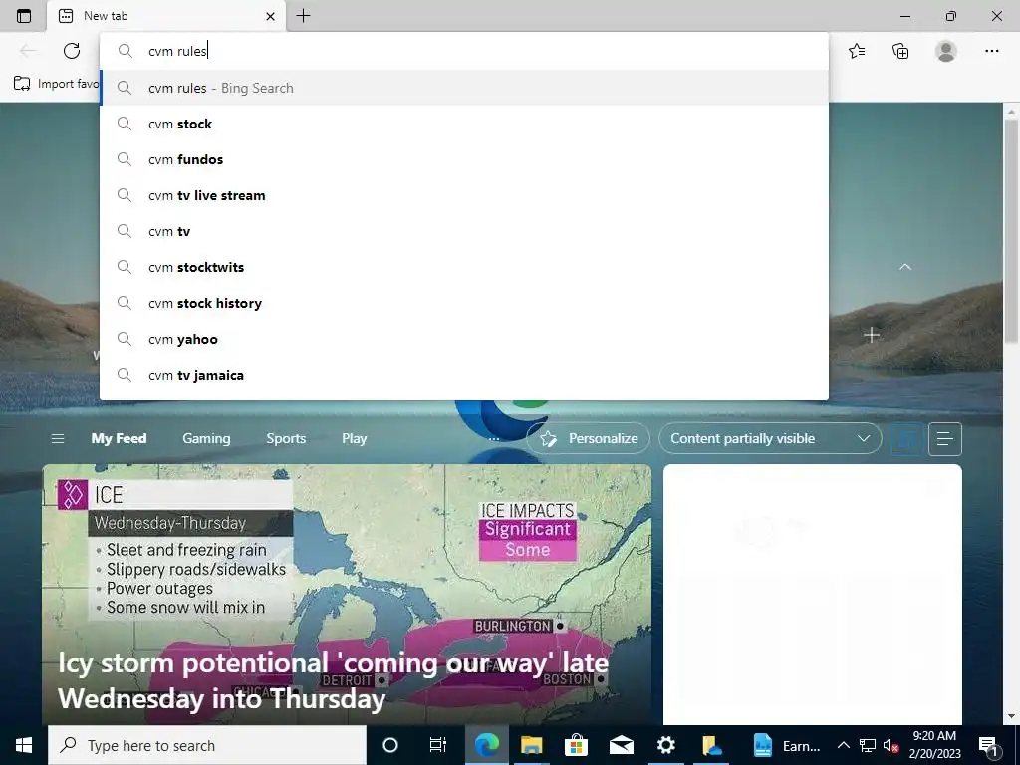The width and height of the screenshot is (1020, 765).
Task: Click Microsoft Edge taskbar icon
Action: [486, 745]
